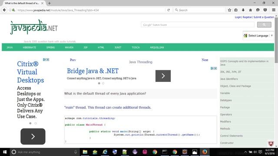
Task: Click the browser address bar URL
Action: point(58,10)
